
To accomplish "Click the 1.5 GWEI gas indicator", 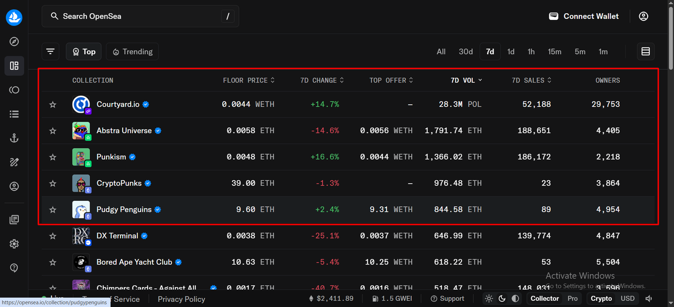I will click(x=392, y=299).
